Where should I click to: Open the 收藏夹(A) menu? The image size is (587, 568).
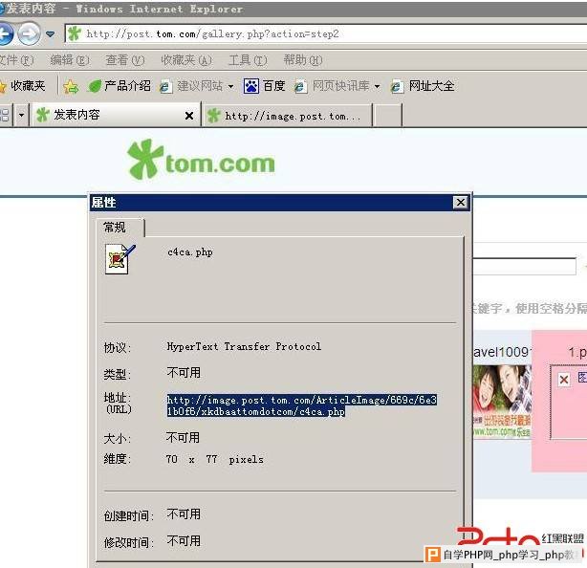(186, 60)
